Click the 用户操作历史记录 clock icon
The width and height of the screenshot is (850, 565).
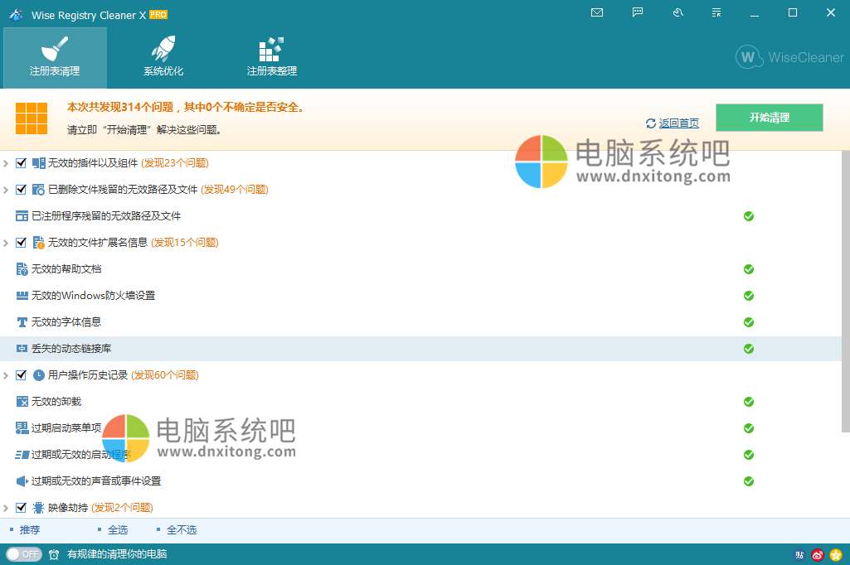coord(38,375)
